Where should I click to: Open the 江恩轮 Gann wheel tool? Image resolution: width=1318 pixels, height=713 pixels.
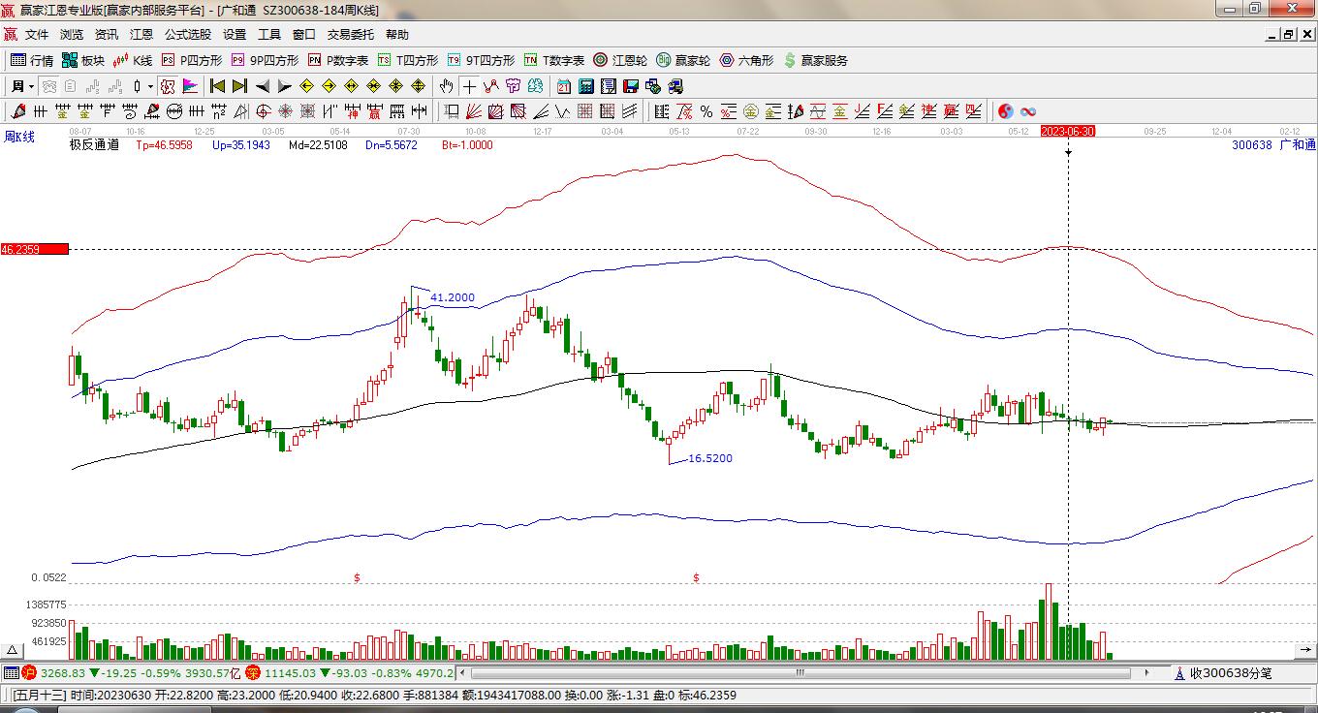pos(620,60)
